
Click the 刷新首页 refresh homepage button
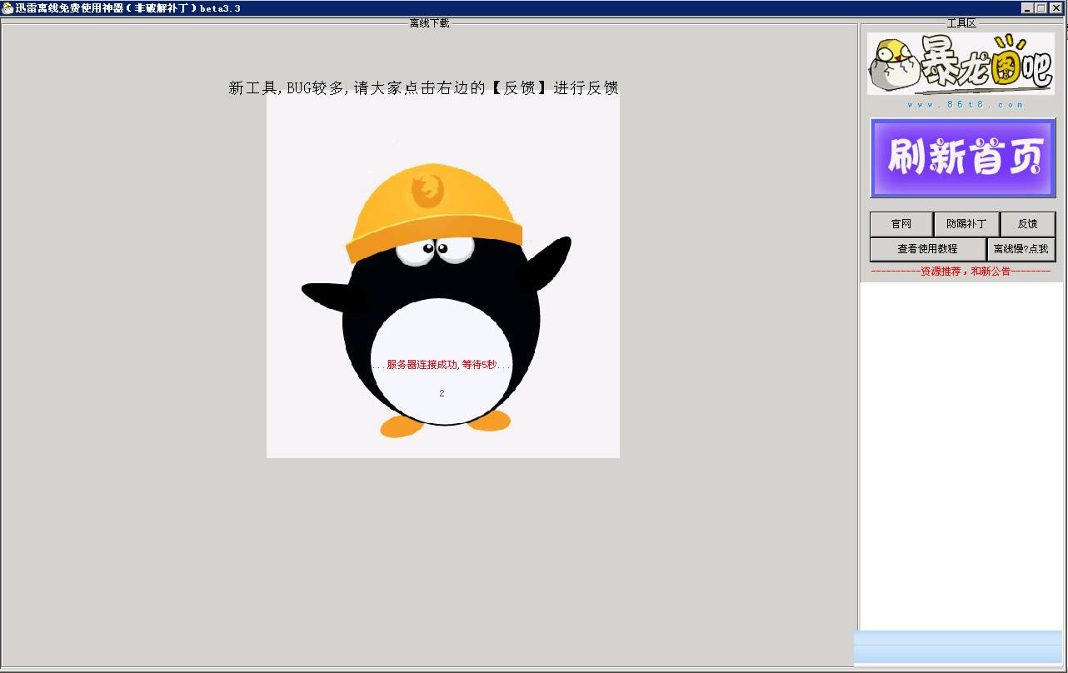(x=963, y=157)
